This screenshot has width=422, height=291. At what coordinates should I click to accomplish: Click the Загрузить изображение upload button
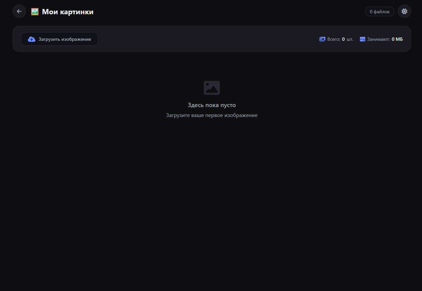(x=59, y=39)
